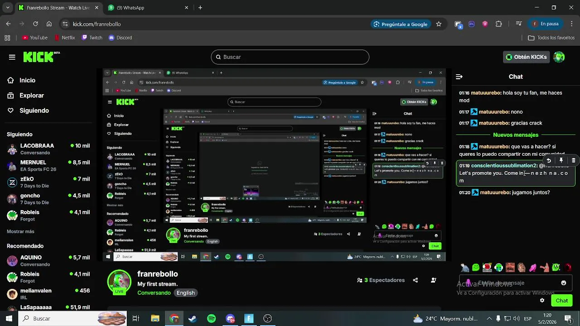Open Discord bookmark

tap(120, 38)
